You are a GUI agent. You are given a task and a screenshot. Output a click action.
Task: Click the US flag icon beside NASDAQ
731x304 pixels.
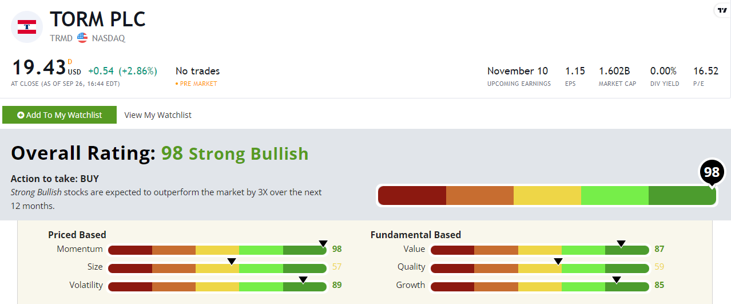[x=82, y=38]
